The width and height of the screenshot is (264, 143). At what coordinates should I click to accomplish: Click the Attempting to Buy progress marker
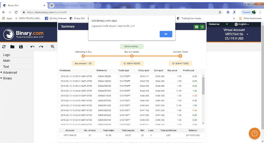83,56
